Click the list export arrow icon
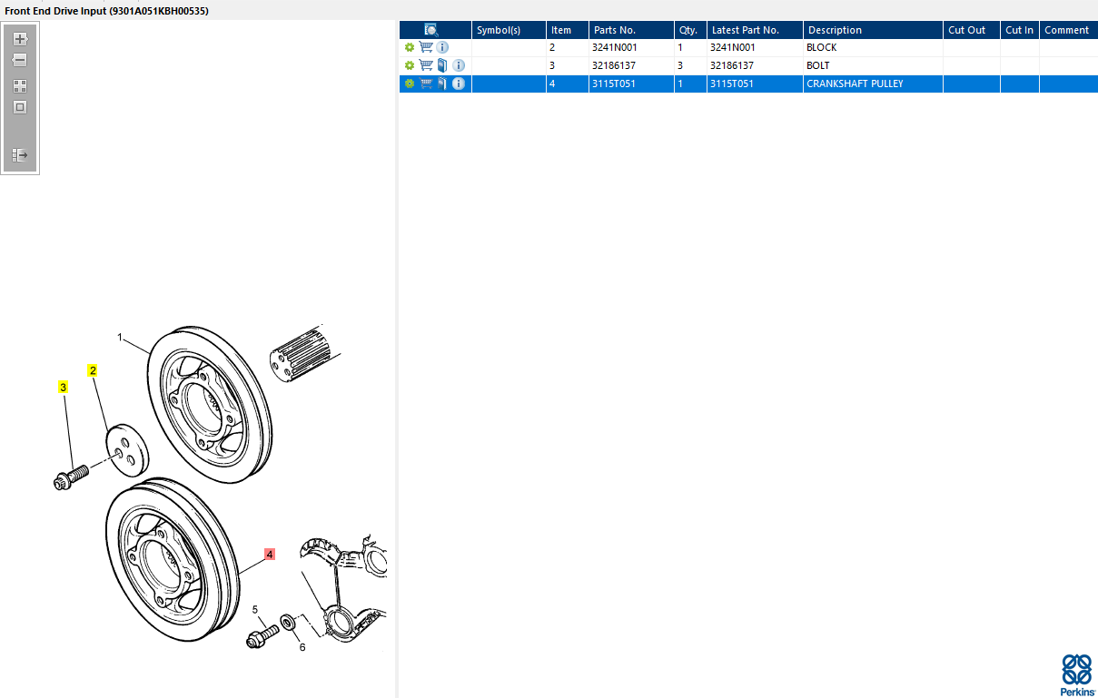This screenshot has width=1098, height=698. pos(20,155)
